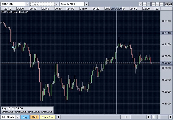Click the 0.8000 price axis label
Viewport: 173px width, 120px height.
[166, 104]
